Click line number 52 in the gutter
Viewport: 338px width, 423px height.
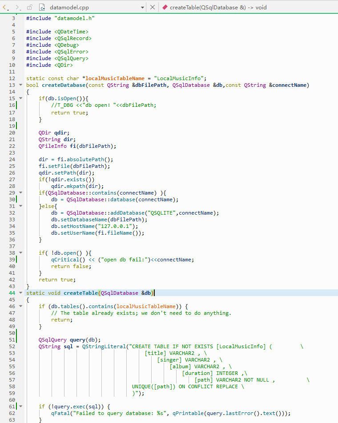12,346
